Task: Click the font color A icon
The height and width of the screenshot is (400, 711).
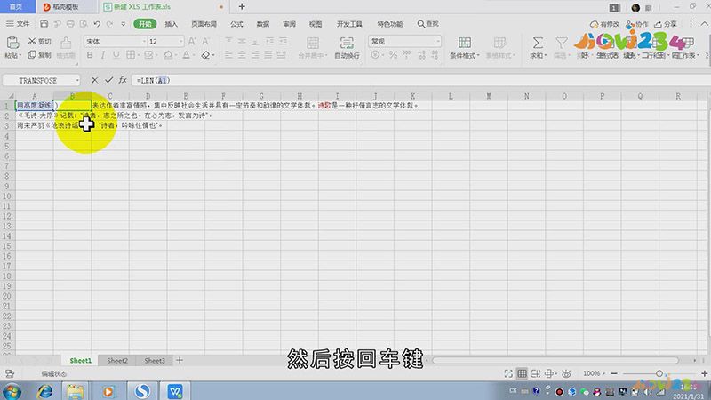Action: click(186, 55)
